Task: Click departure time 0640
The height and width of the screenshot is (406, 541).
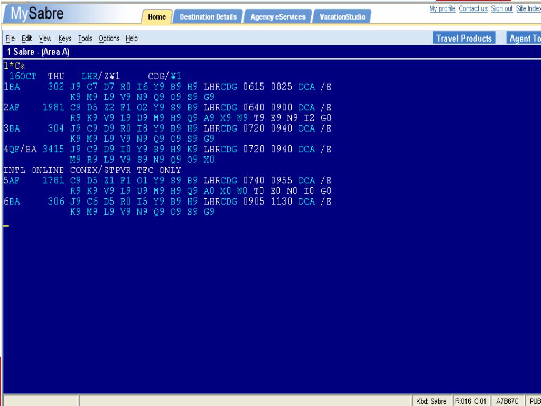Action: [x=254, y=107]
